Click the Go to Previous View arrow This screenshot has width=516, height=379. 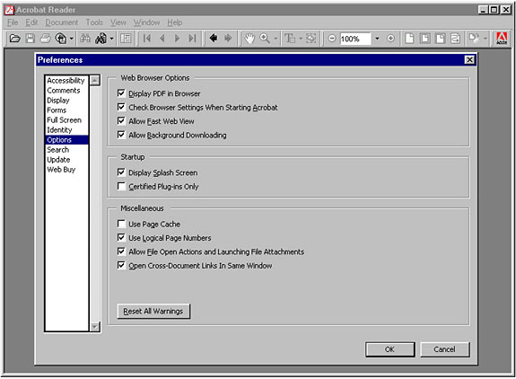coord(214,39)
